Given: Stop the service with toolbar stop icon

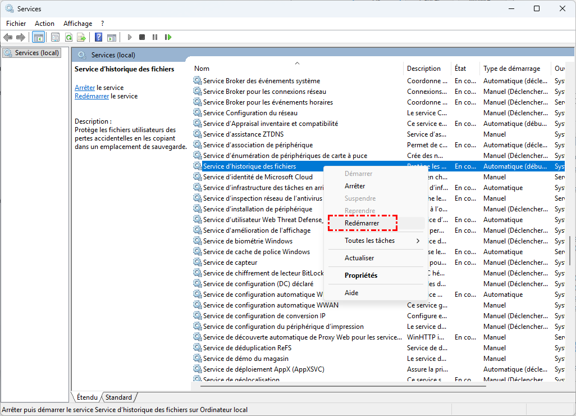Looking at the screenshot, I should click(142, 37).
